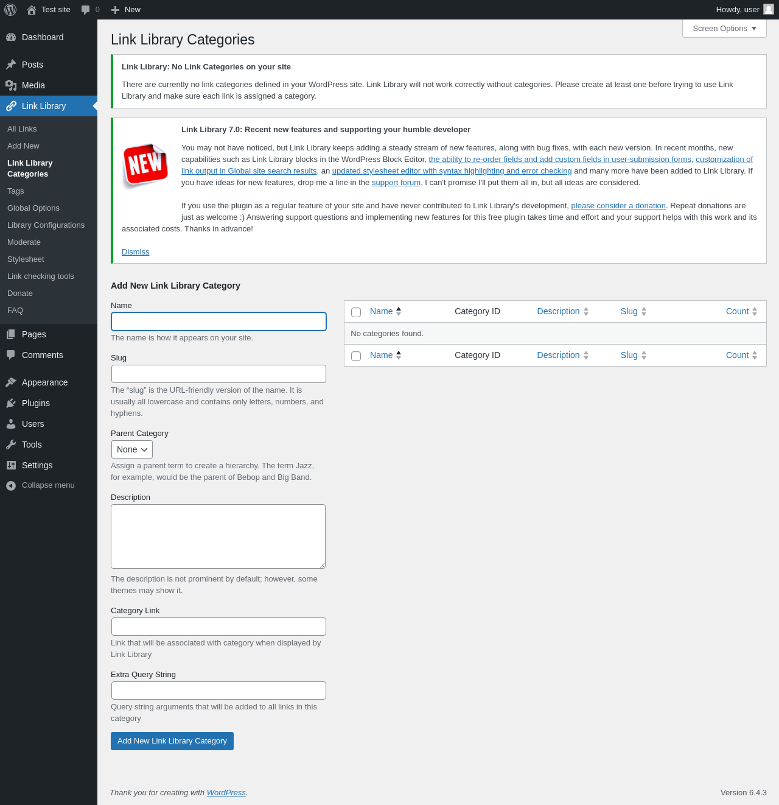
Task: Tick select-all checkbox in table header
Action: [356, 312]
